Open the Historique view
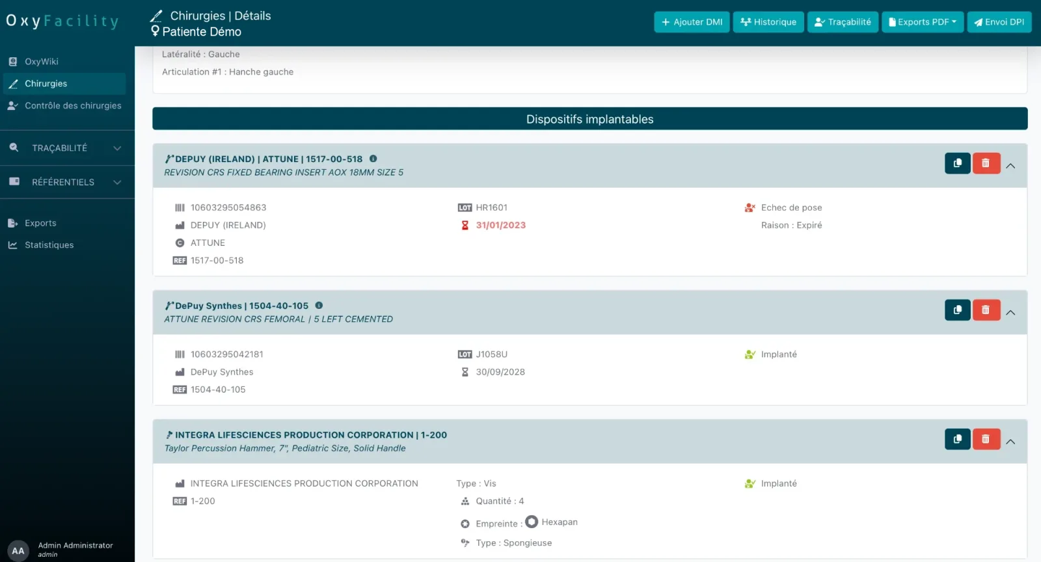This screenshot has width=1041, height=562. [x=768, y=22]
